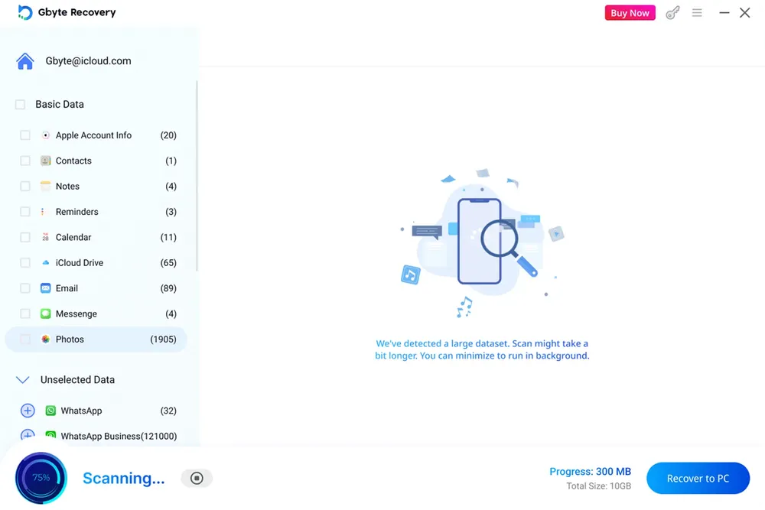The width and height of the screenshot is (765, 510).
Task: Check the Notes checkbox
Action: (25, 187)
